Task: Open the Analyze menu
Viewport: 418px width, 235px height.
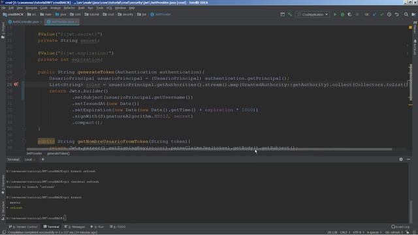Action: tap(55, 8)
